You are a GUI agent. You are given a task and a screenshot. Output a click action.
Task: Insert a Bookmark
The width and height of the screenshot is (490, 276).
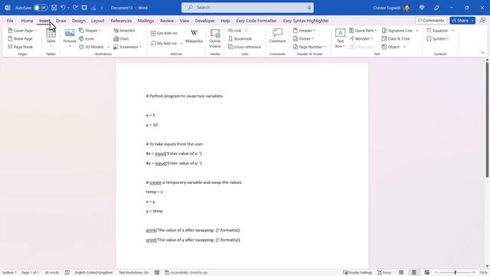click(240, 39)
